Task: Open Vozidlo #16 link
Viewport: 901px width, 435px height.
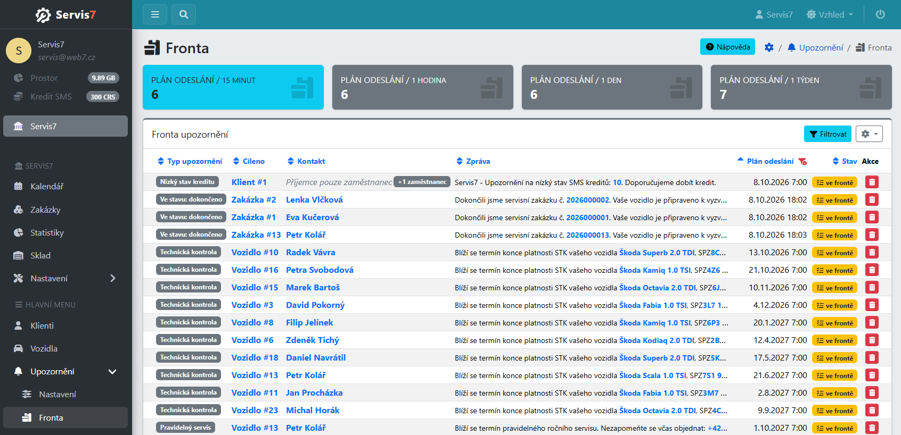Action: click(255, 270)
